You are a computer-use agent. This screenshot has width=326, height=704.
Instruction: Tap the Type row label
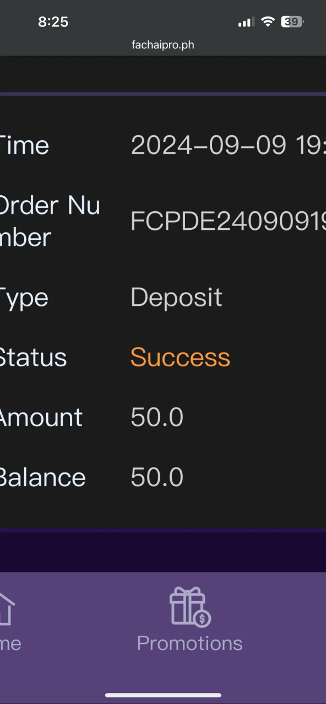24,299
